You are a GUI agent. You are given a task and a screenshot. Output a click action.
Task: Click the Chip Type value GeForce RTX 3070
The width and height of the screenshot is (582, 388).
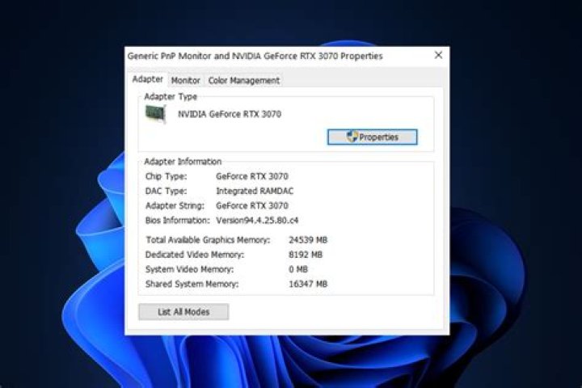pos(252,176)
